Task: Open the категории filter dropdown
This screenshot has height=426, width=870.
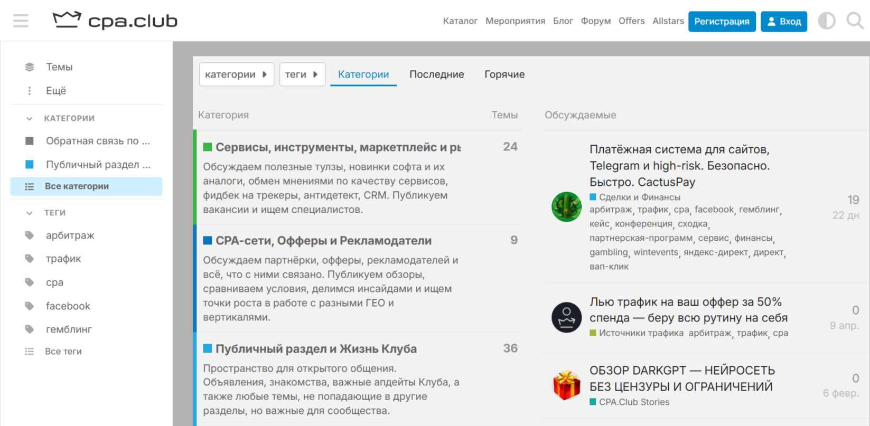Action: (236, 74)
